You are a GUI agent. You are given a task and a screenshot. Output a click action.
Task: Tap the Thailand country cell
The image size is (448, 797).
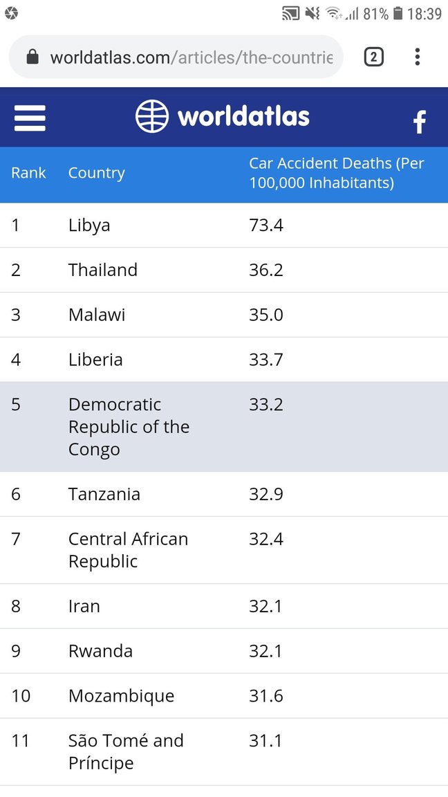pos(103,270)
